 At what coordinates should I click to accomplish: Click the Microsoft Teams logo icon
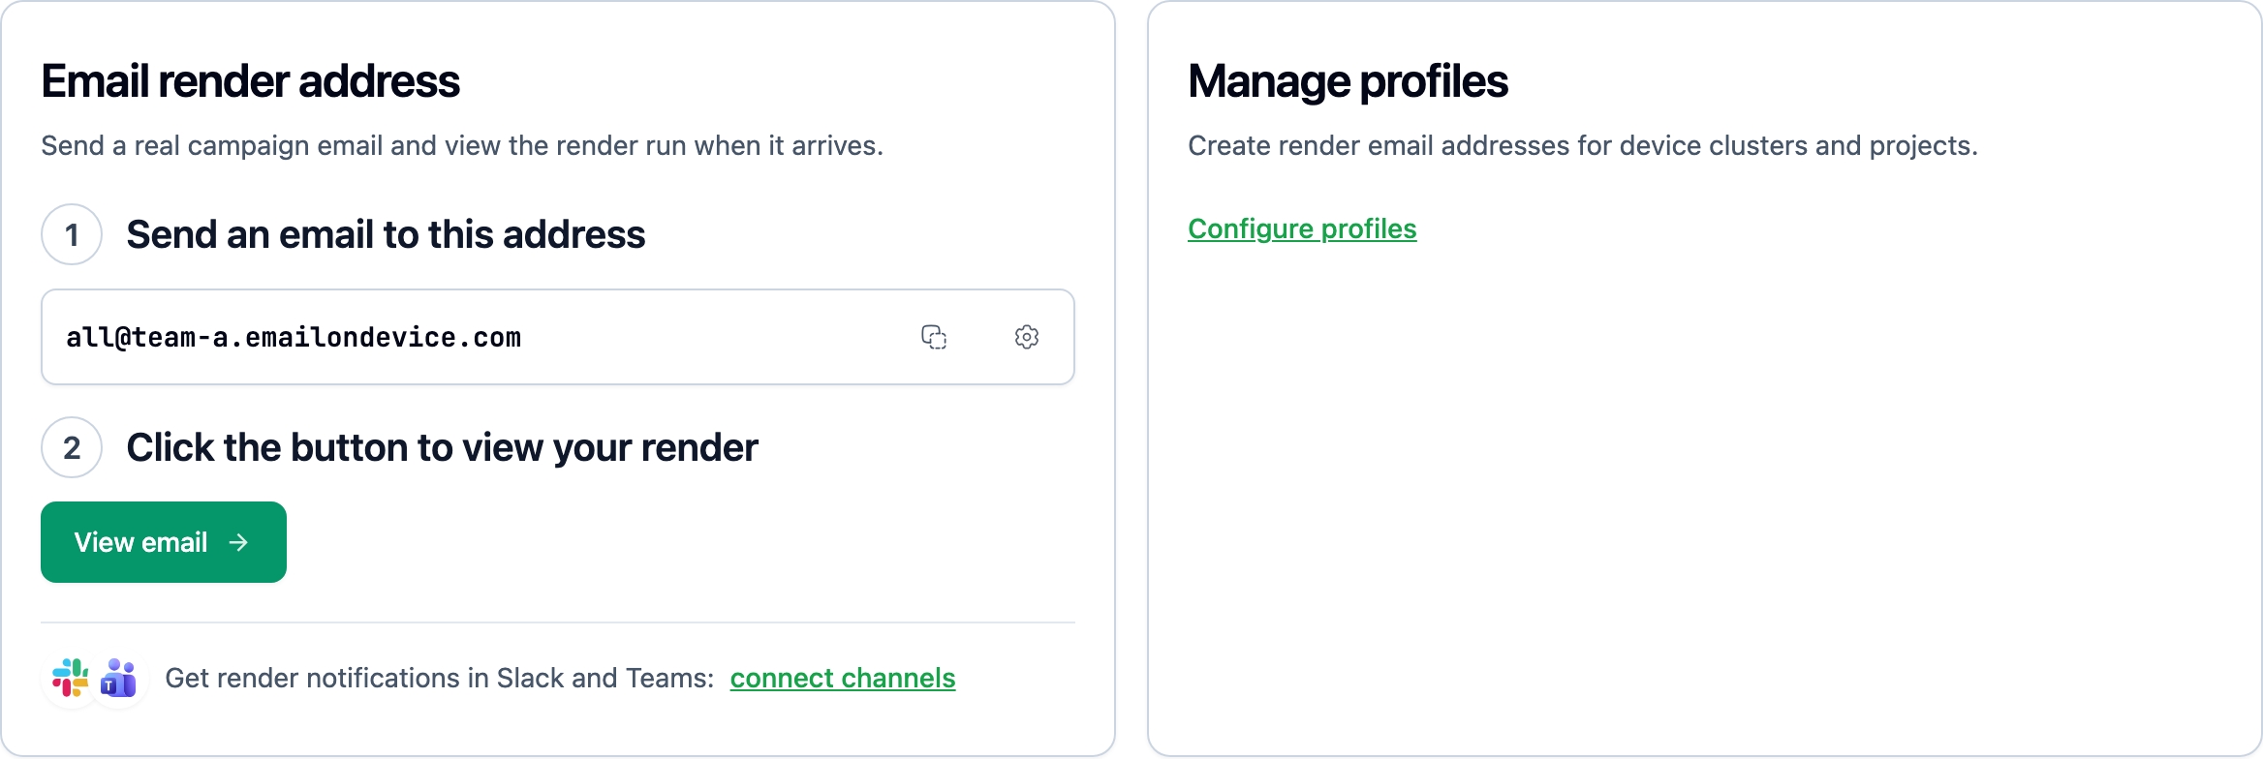119,678
